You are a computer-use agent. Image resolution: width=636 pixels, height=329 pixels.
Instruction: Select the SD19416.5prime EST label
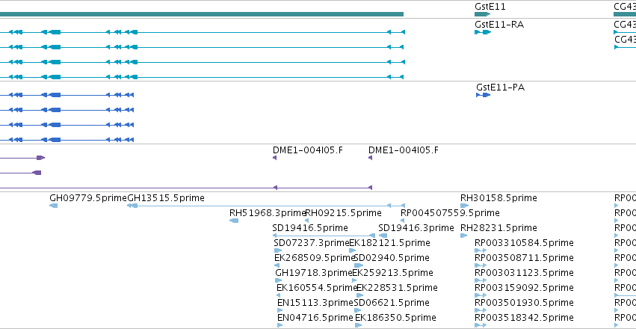pyautogui.click(x=310, y=228)
